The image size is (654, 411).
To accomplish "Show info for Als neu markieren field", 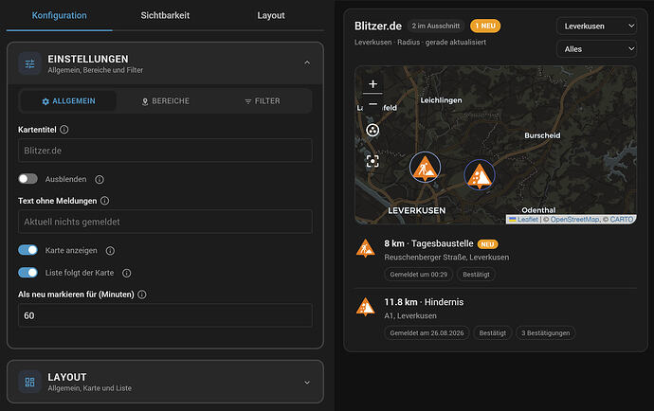I will (x=142, y=295).
